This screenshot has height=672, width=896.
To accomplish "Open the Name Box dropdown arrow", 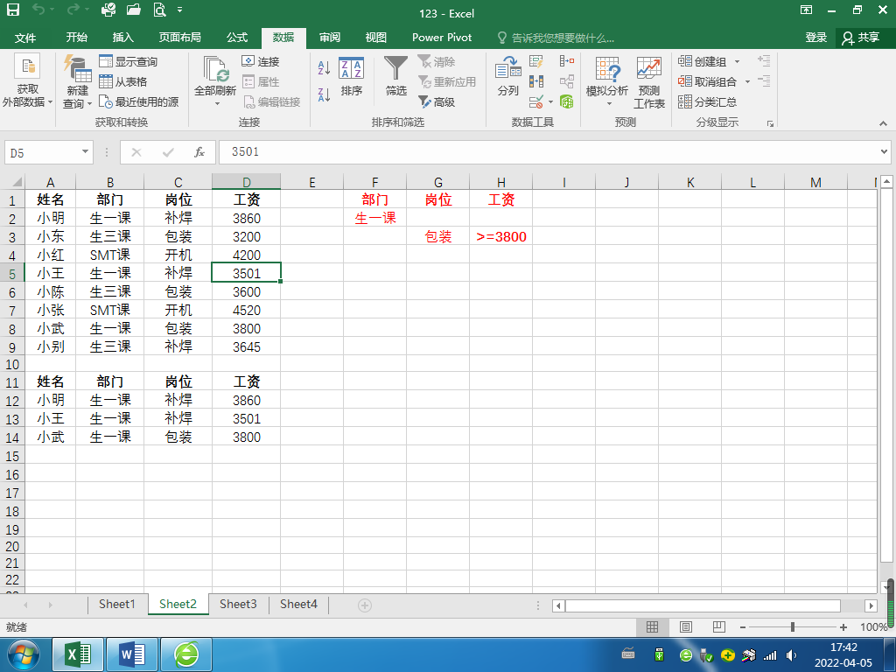I will [85, 152].
